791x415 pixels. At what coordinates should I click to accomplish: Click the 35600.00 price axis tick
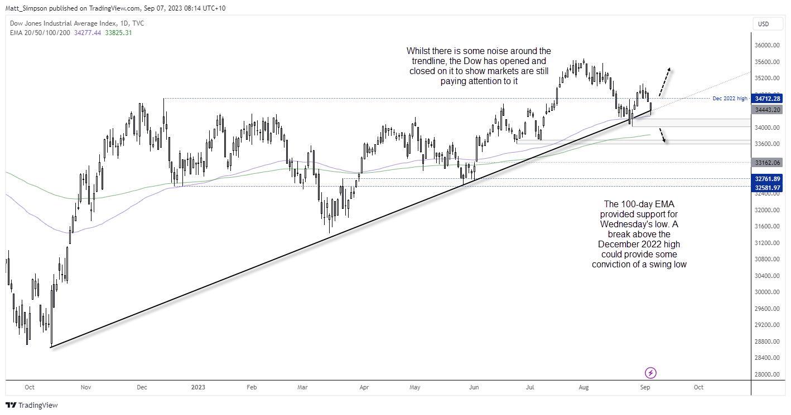768,62
